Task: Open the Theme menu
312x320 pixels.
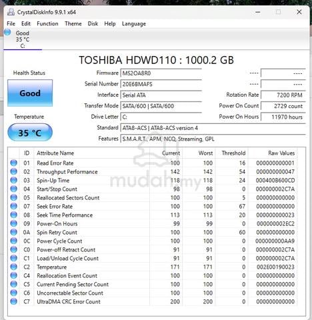Action: (x=73, y=23)
